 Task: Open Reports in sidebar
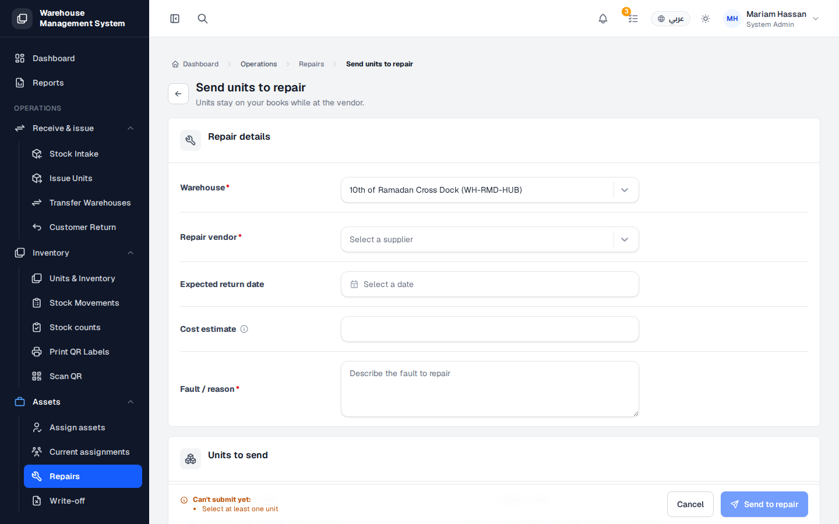(75, 83)
